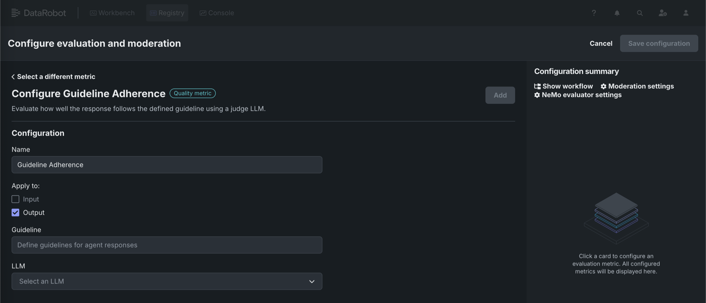Enable the Input checkbox
The height and width of the screenshot is (303, 706).
[x=16, y=199]
